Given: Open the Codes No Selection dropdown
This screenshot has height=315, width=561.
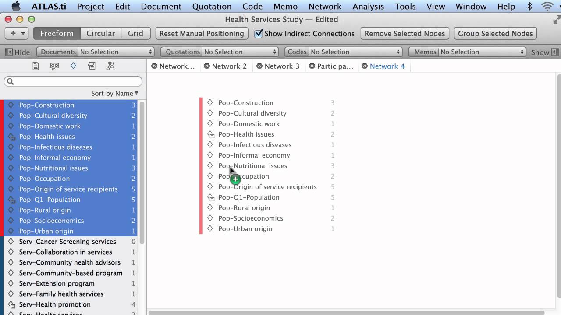Looking at the screenshot, I should (x=344, y=52).
